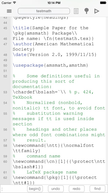This screenshot has width=108, height=193.
Task: Tap the testmath file name field
Action: 44,11
